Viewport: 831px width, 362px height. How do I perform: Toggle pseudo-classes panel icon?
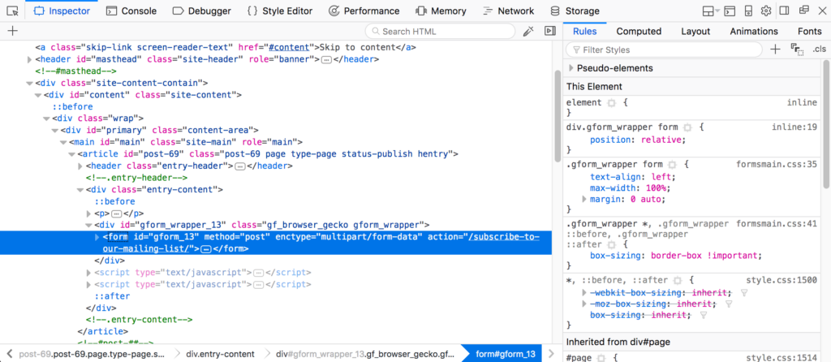[797, 50]
